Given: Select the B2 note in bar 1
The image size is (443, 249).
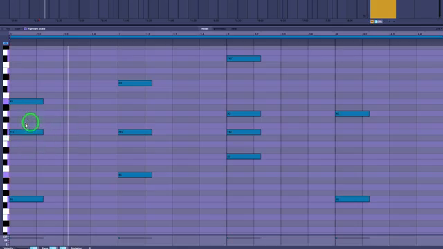Looking at the screenshot, I should tap(26, 102).
